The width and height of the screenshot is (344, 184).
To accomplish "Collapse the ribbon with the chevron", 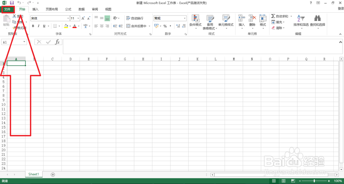I will coord(341,34).
